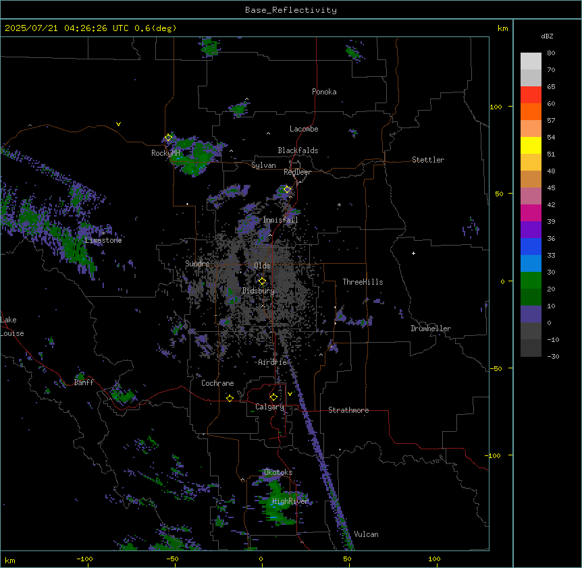Click the yellow V marker east of Calgary

(290, 394)
